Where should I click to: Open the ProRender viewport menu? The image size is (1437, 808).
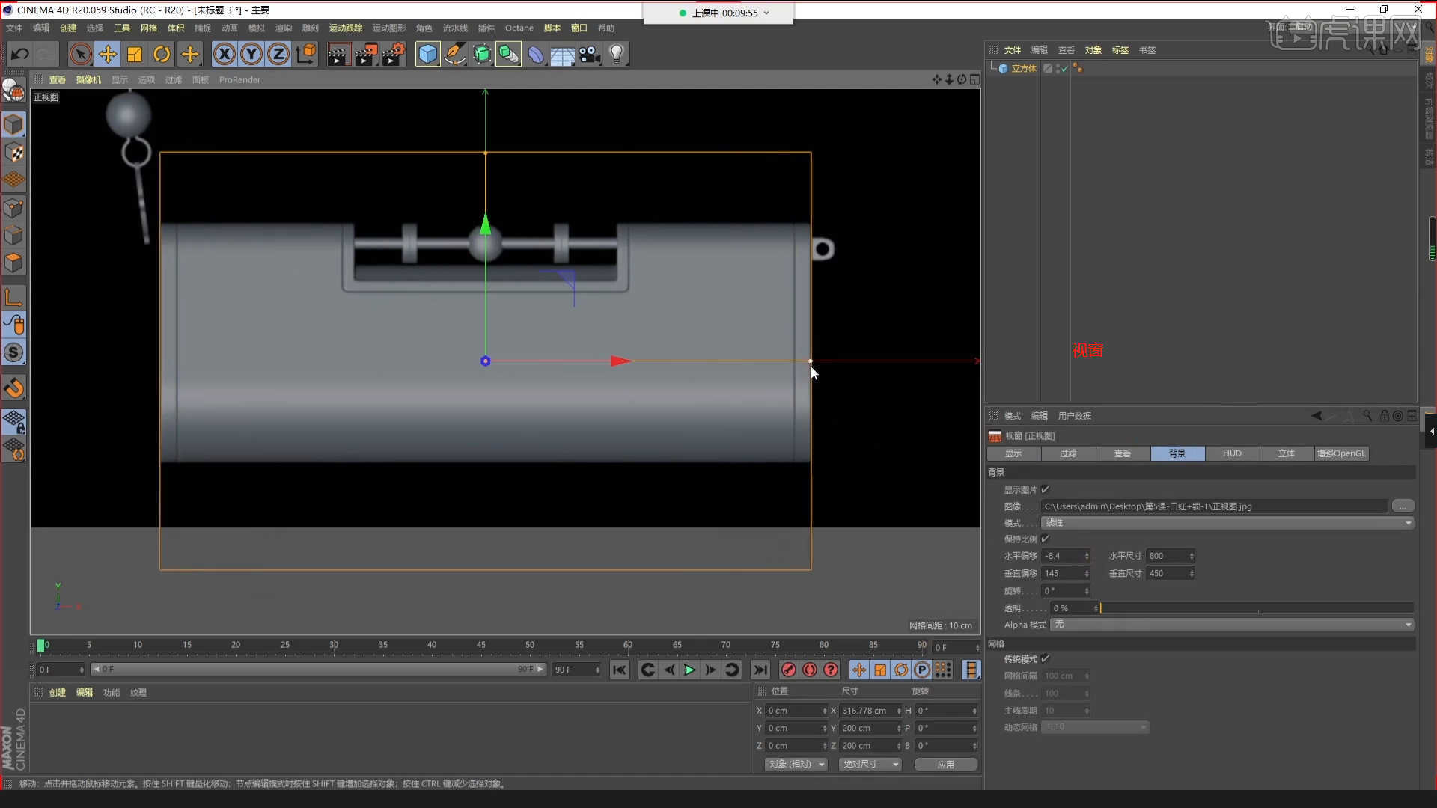click(239, 79)
